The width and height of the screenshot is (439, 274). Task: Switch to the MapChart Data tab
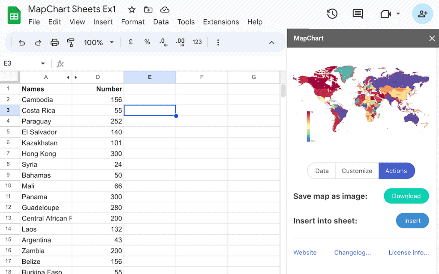point(322,171)
